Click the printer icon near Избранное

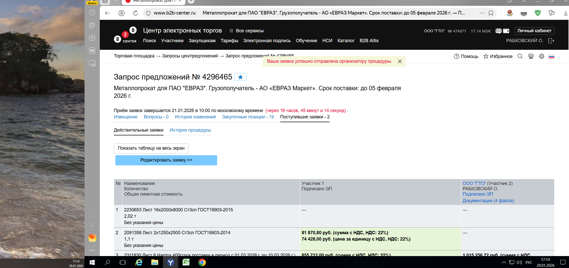[x=531, y=56]
